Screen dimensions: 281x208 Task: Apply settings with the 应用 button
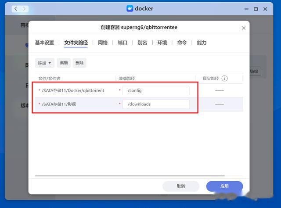(224, 186)
